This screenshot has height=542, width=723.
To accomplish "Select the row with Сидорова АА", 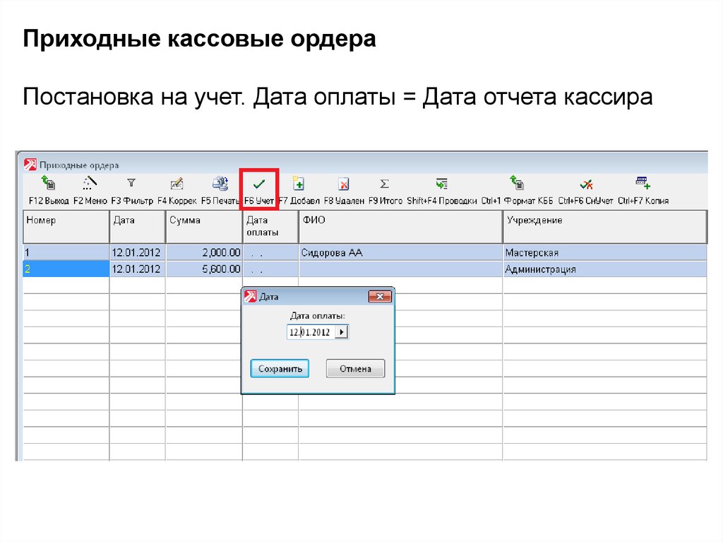I will click(x=332, y=252).
